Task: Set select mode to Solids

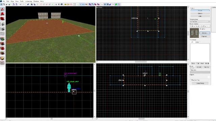Action: coord(200,16)
